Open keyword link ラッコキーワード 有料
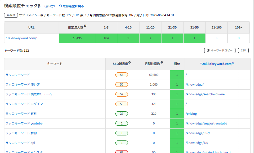This screenshot has width=254, height=153. [x=21, y=114]
